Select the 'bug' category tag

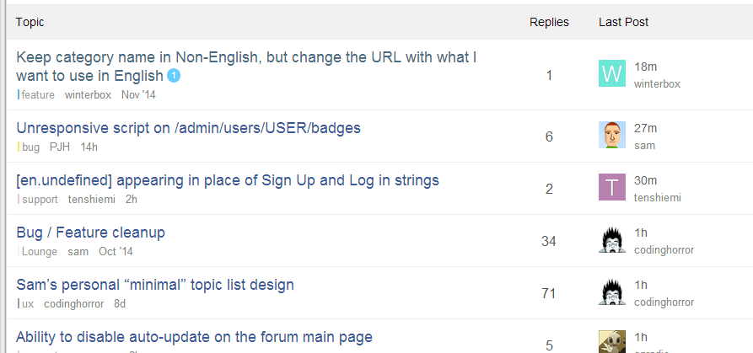click(31, 147)
